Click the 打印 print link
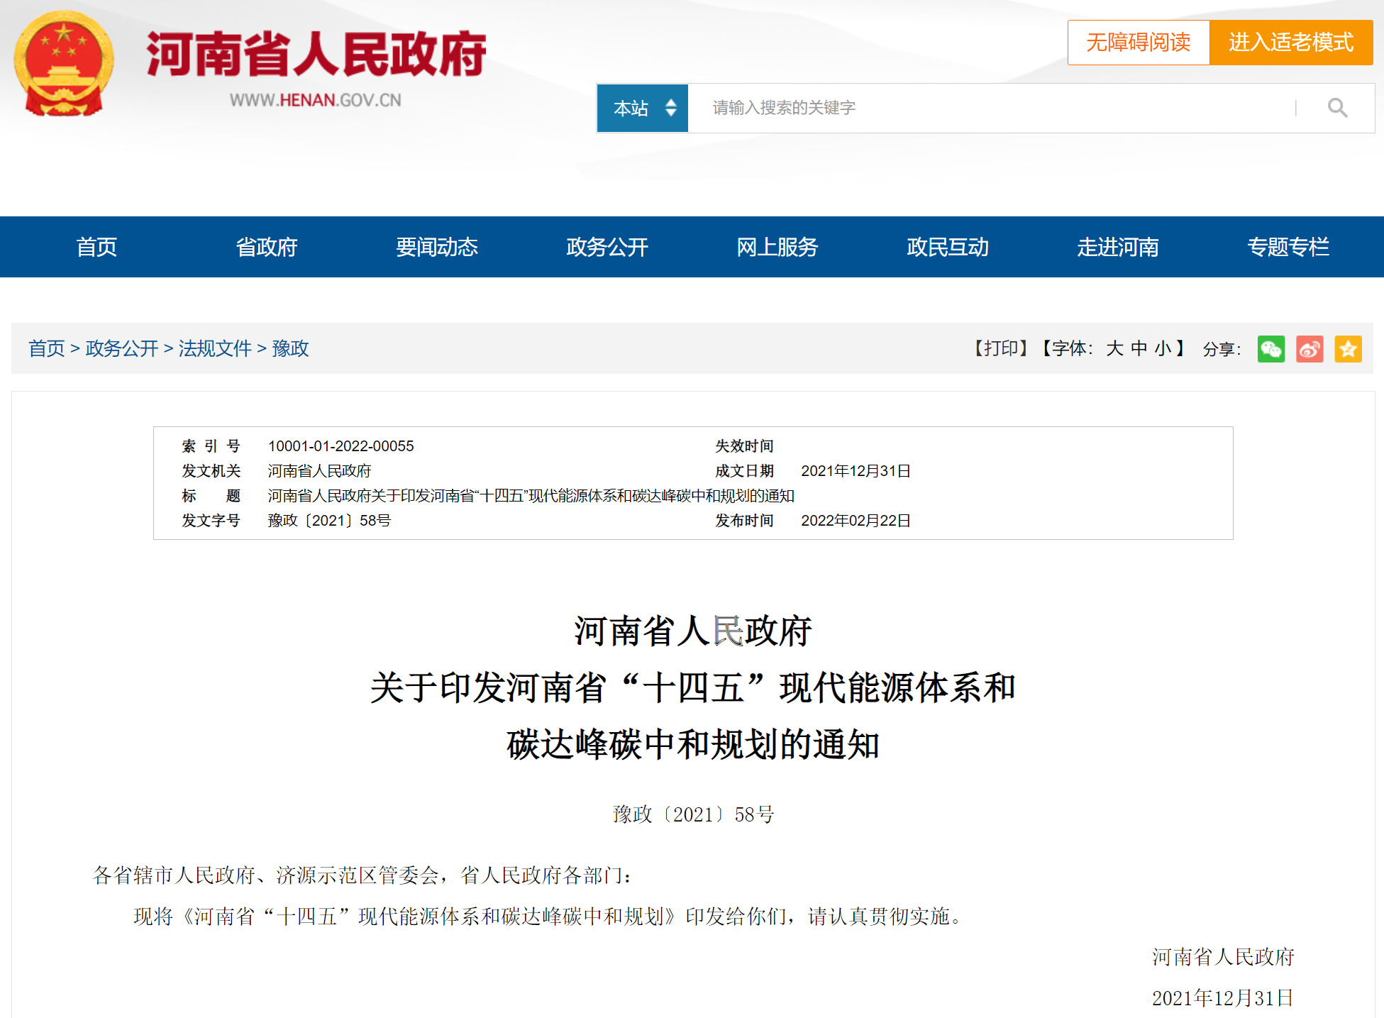This screenshot has width=1384, height=1018. coord(1001,348)
